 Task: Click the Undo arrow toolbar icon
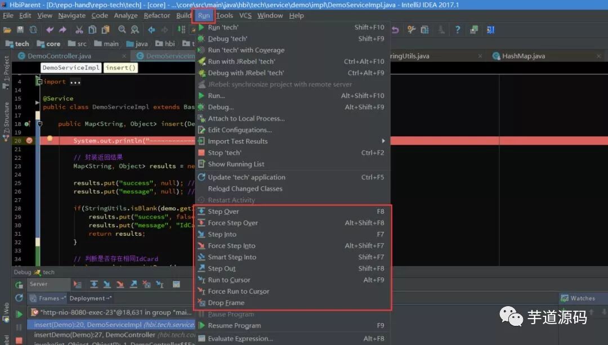pos(50,30)
